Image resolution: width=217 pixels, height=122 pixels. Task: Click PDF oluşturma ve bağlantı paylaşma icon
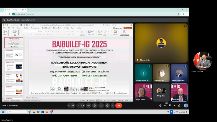tap(124, 32)
